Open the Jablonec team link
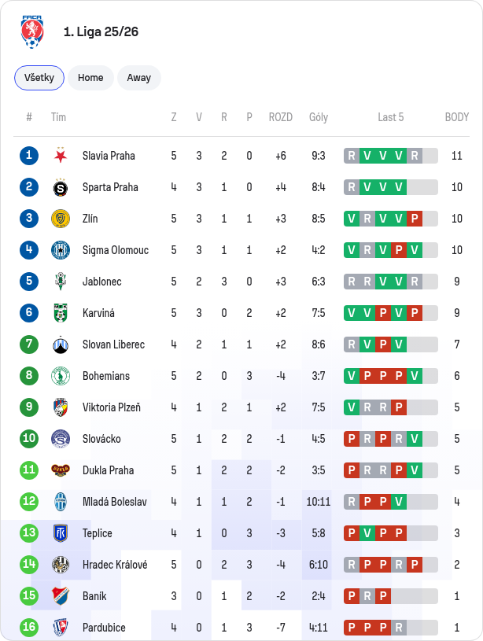The height and width of the screenshot is (641, 483). click(101, 282)
